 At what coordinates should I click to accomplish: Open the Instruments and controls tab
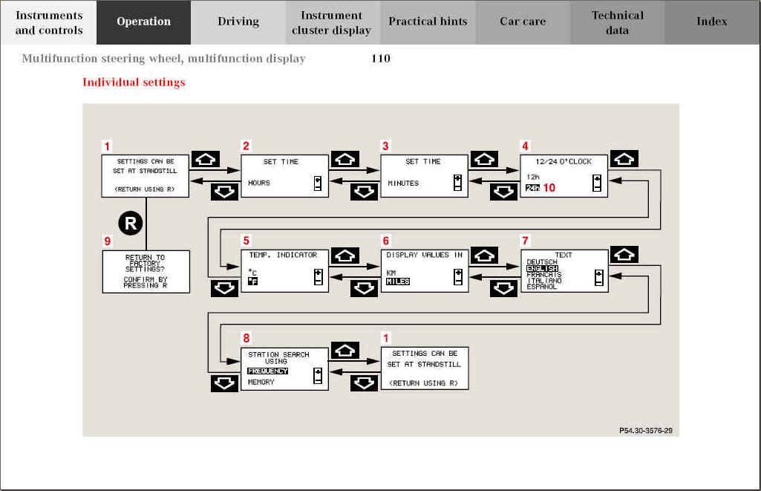[49, 22]
